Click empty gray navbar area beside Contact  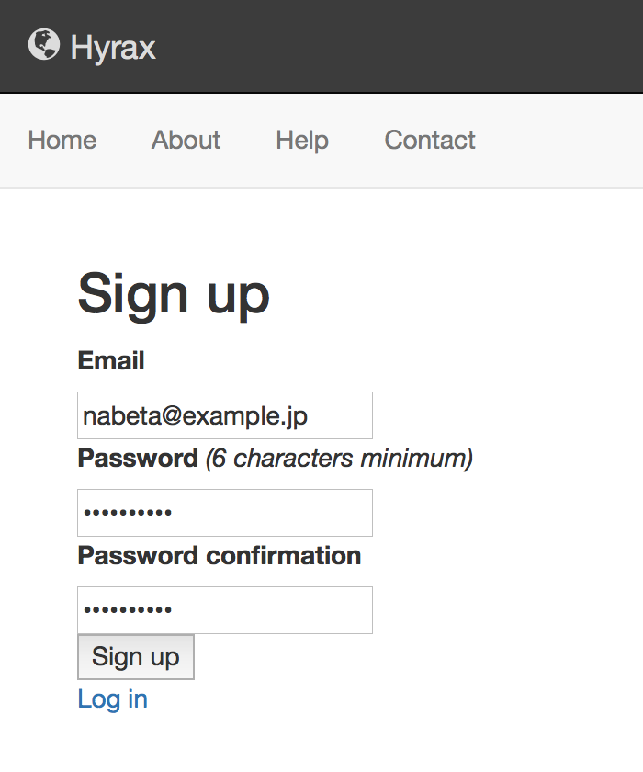(x=556, y=141)
